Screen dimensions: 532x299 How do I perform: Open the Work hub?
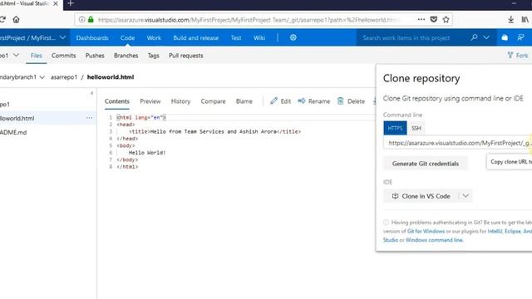click(x=154, y=37)
